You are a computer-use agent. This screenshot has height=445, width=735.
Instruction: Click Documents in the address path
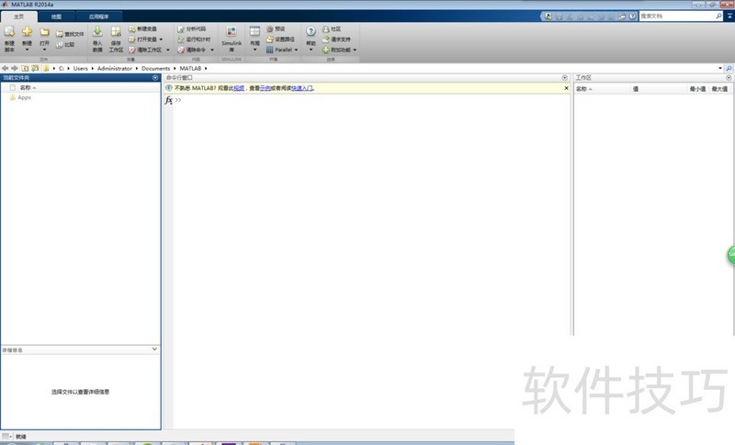pyautogui.click(x=155, y=68)
